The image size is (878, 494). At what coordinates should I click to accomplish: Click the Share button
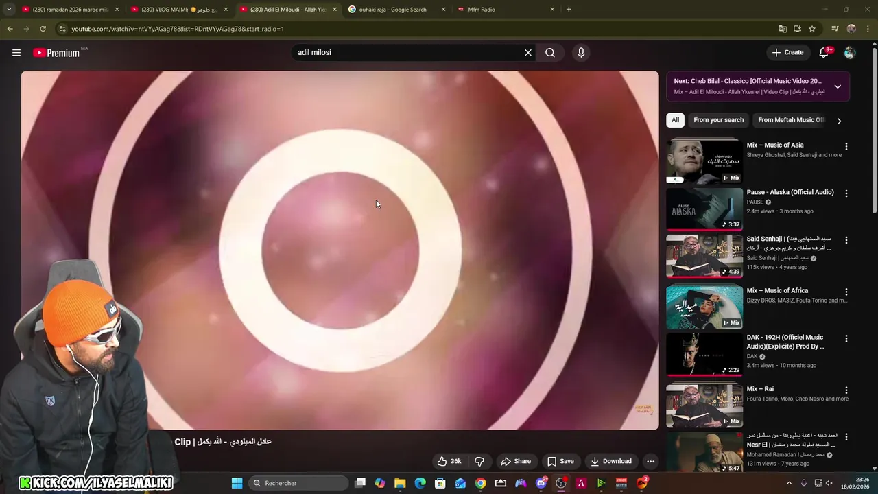pos(516,461)
